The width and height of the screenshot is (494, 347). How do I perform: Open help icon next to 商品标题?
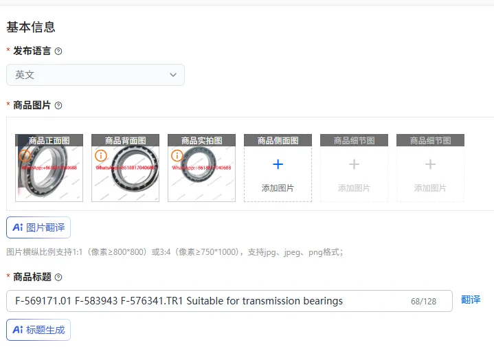pyautogui.click(x=58, y=278)
